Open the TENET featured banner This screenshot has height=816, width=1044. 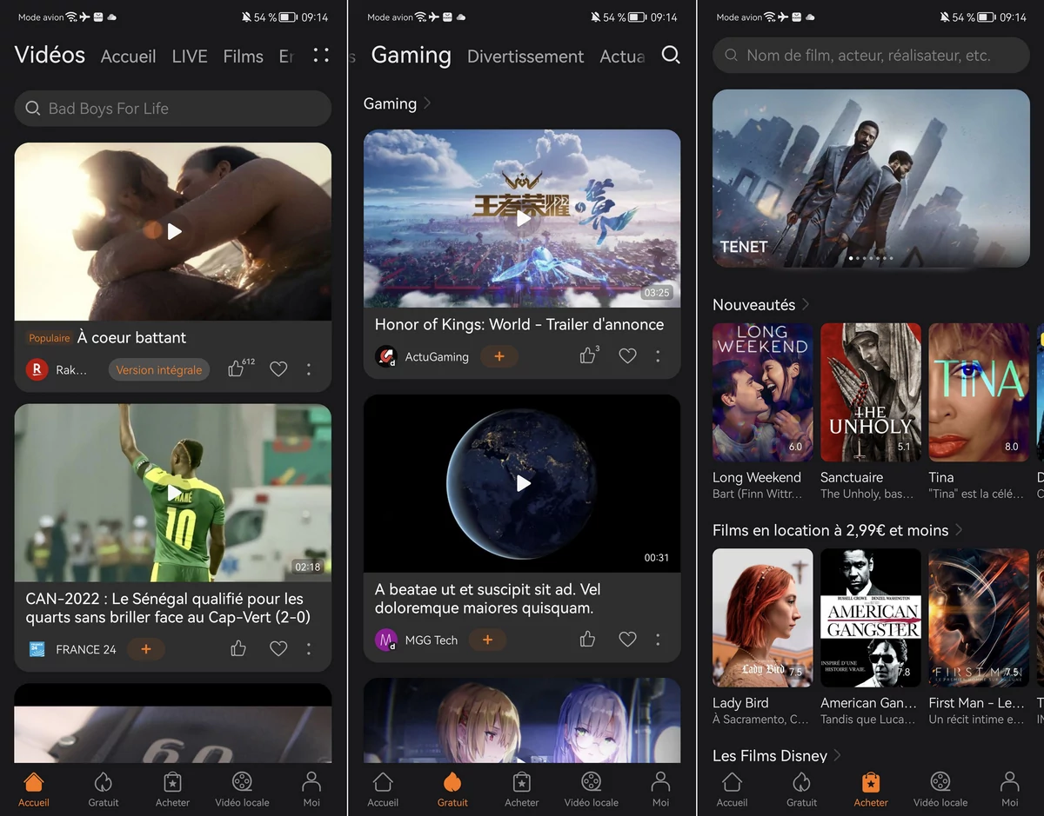pyautogui.click(x=871, y=178)
